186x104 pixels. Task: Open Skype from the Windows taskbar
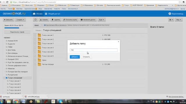[61, 101]
